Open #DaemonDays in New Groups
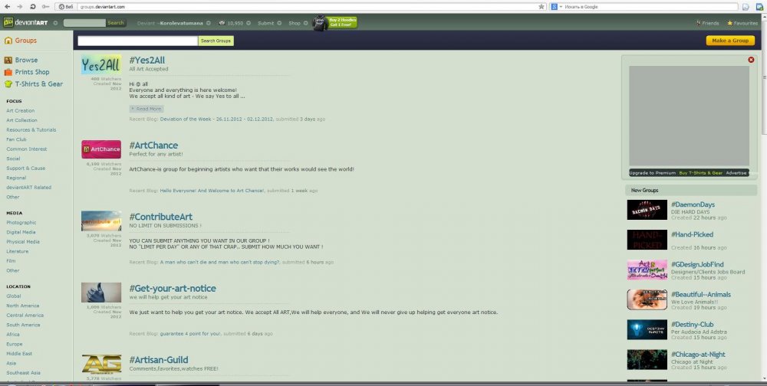The height and width of the screenshot is (386, 767). (x=693, y=204)
